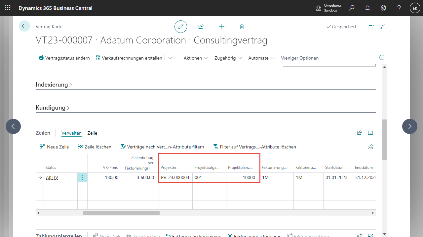Open the notifications bell
Screen dimensions: 423x237
click(367, 8)
